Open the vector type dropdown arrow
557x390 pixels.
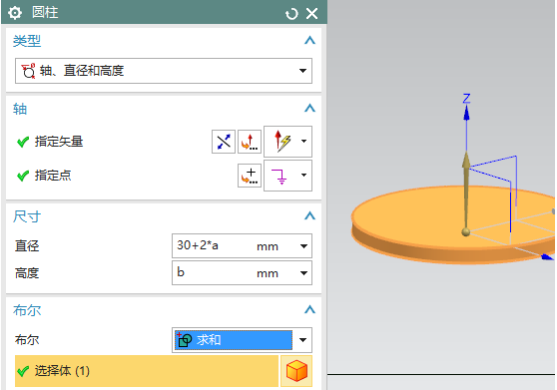click(304, 142)
